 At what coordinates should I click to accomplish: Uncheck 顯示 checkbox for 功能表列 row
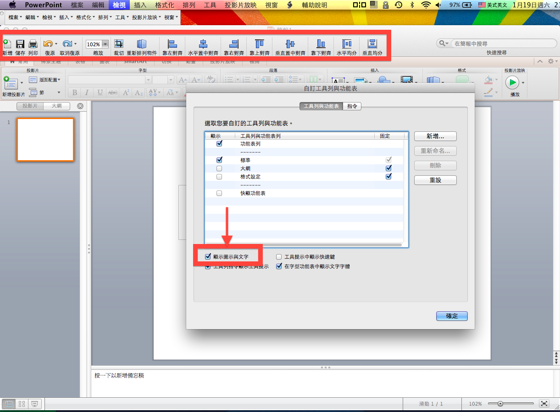pyautogui.click(x=219, y=144)
